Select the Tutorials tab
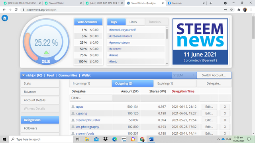The image size is (255, 143). tap(155, 22)
